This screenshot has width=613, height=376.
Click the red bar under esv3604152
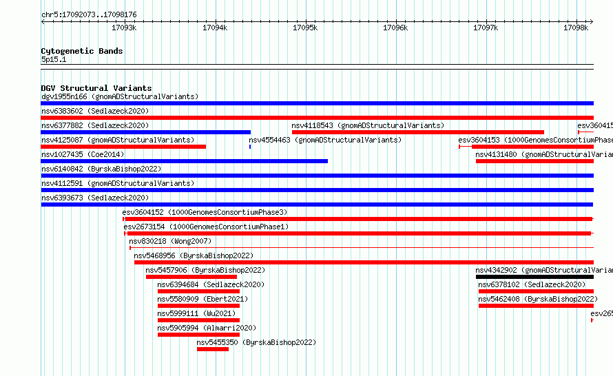[358, 219]
